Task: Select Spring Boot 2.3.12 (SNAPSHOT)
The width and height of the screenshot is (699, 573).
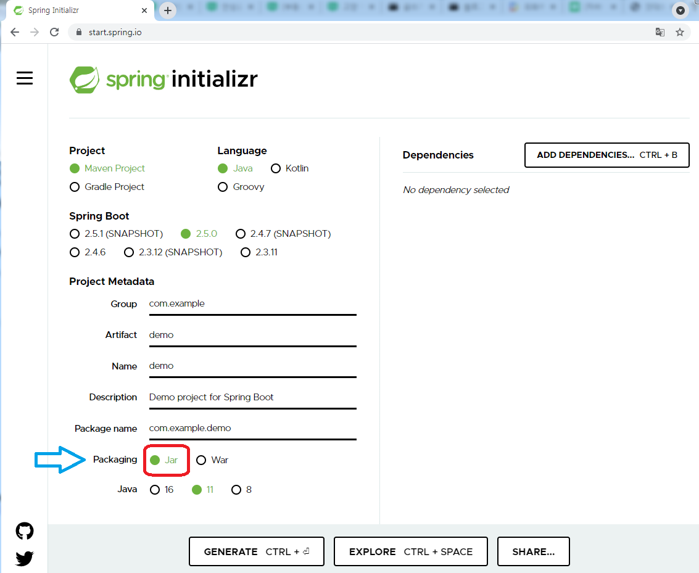Action: pos(173,252)
